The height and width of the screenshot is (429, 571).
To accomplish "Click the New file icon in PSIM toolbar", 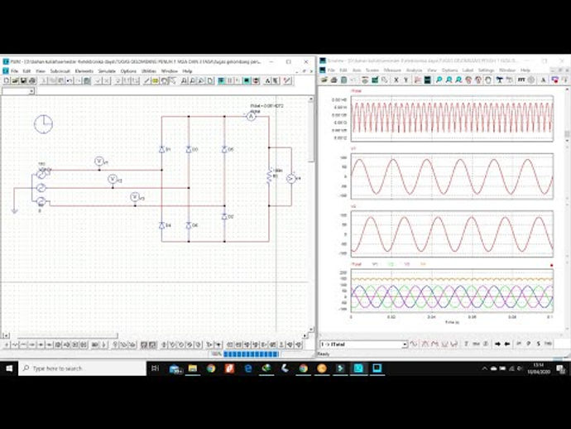I will pos(7,80).
